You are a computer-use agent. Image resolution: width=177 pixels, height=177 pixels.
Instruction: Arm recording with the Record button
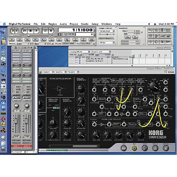[x=51, y=31]
